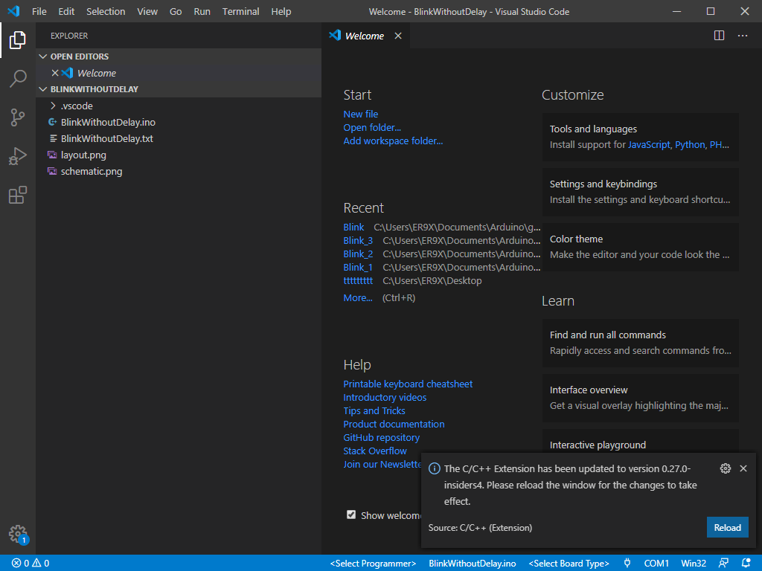Click the More... recent link

[358, 298]
